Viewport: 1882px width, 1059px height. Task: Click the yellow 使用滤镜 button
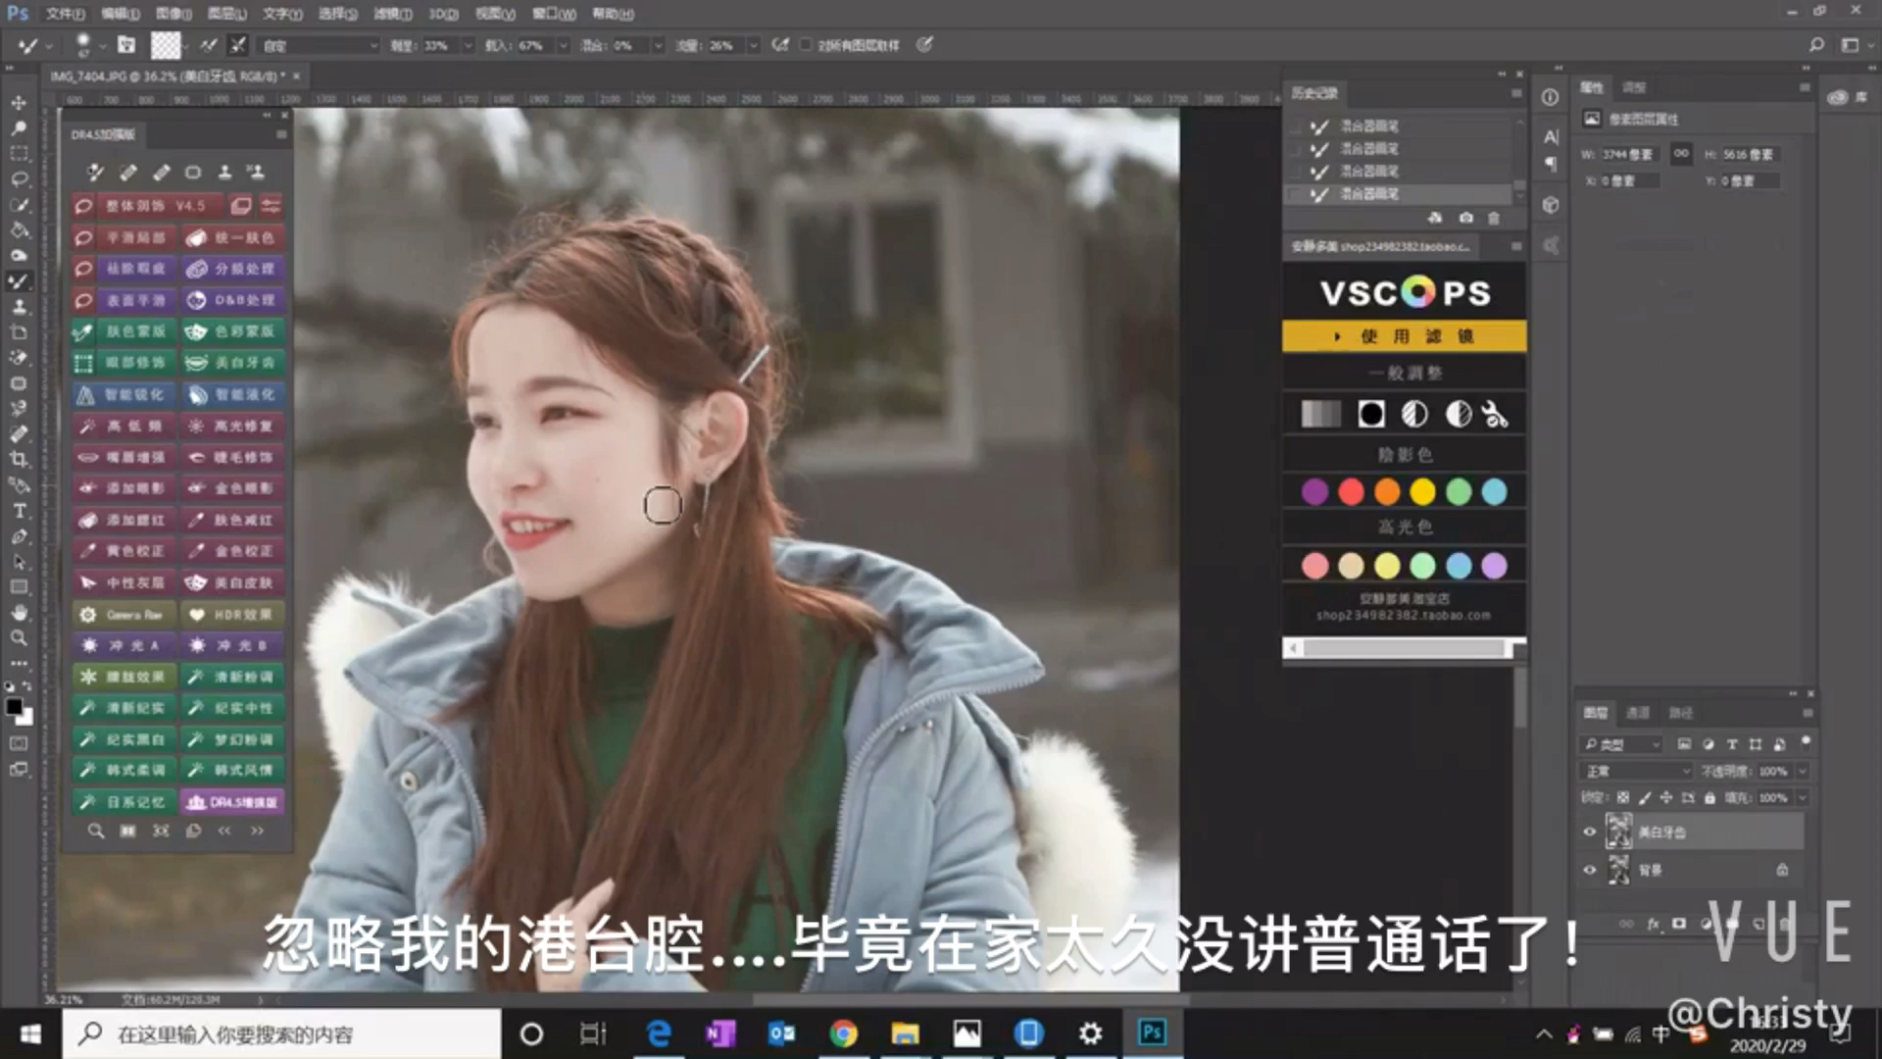[x=1404, y=335]
